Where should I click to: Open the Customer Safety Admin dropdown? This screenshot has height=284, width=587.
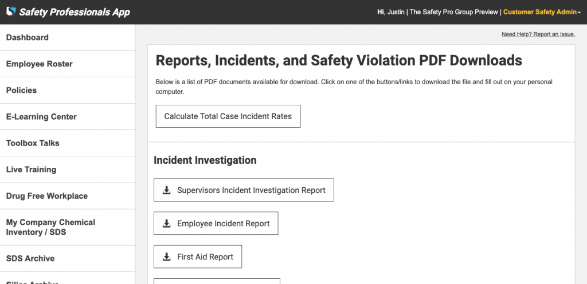pyautogui.click(x=542, y=12)
